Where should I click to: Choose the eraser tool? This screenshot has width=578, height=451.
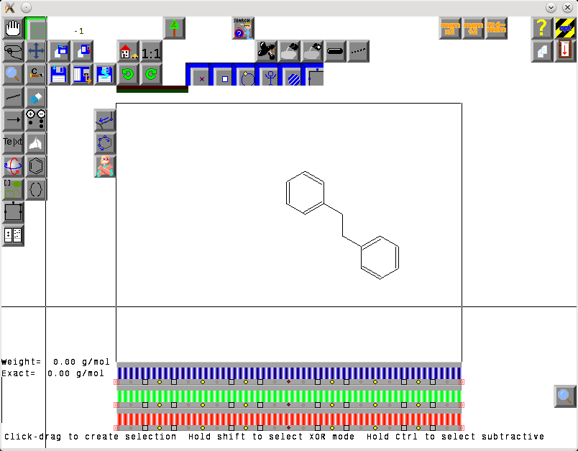(36, 97)
